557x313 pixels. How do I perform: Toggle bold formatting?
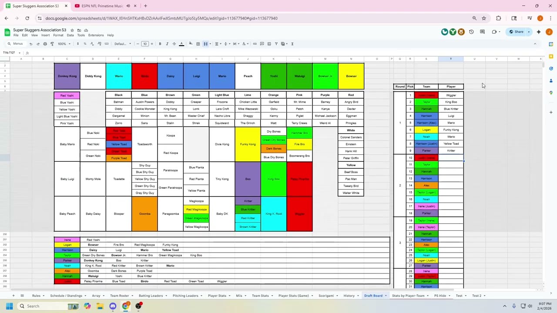160,44
